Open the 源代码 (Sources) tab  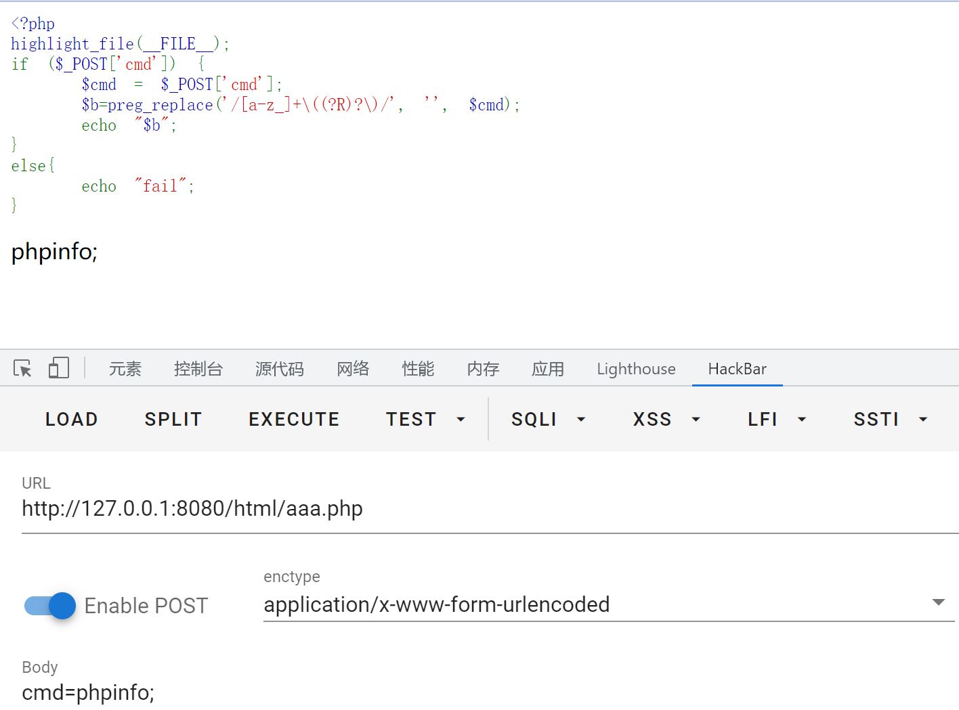[279, 369]
